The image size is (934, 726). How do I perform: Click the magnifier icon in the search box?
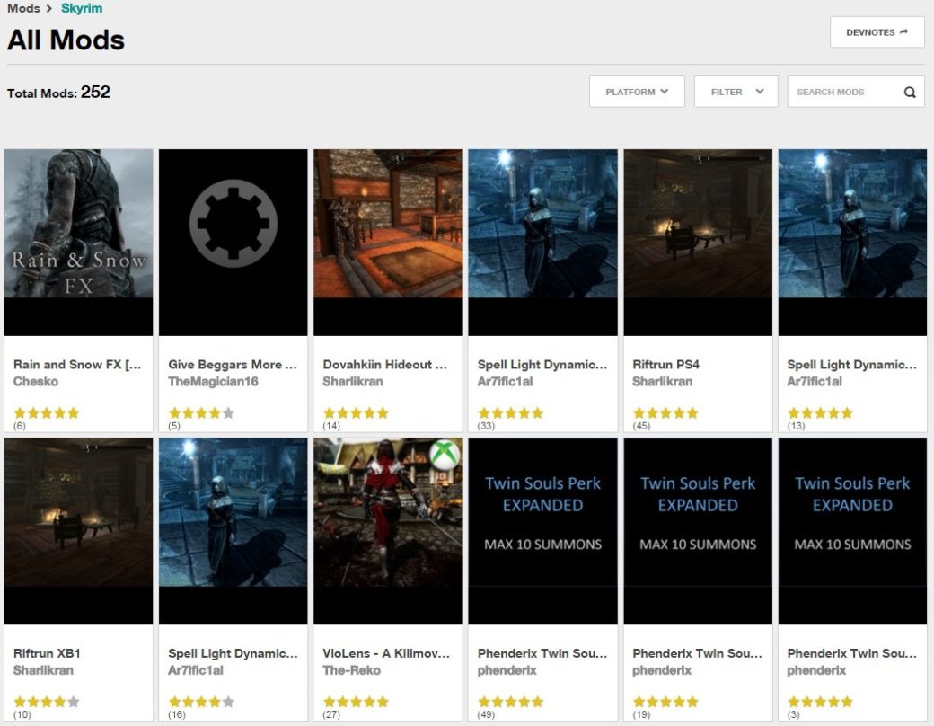(910, 92)
